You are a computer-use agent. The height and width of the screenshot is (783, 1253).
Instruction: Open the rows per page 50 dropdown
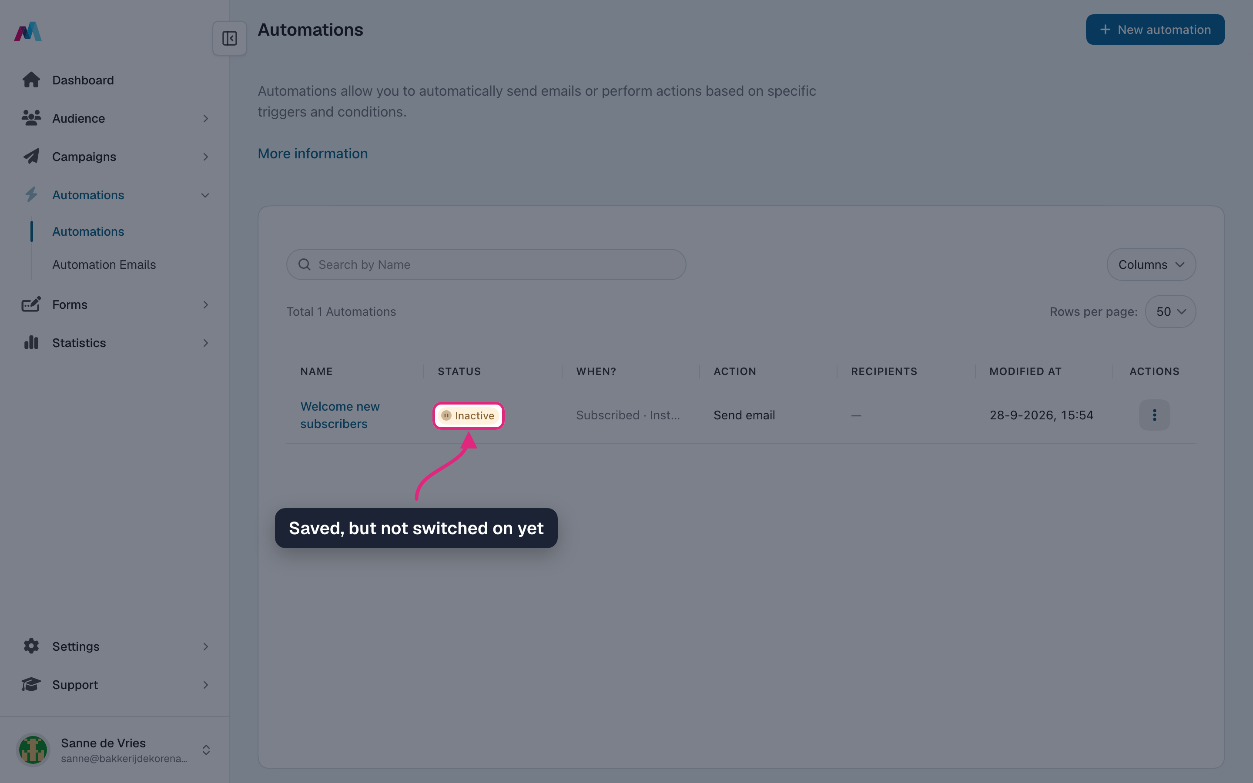pos(1170,312)
